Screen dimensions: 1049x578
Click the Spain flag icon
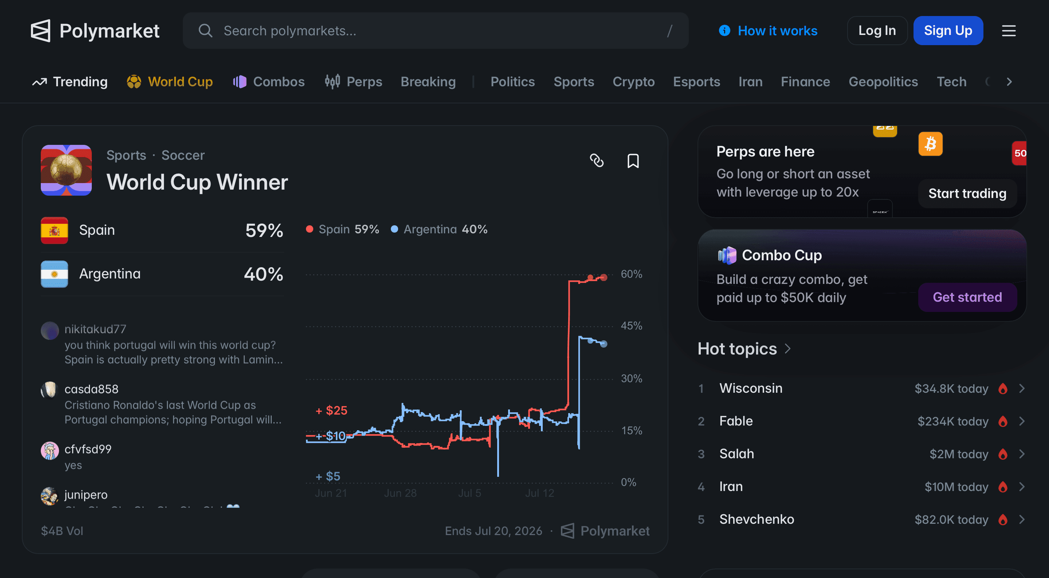coord(54,230)
